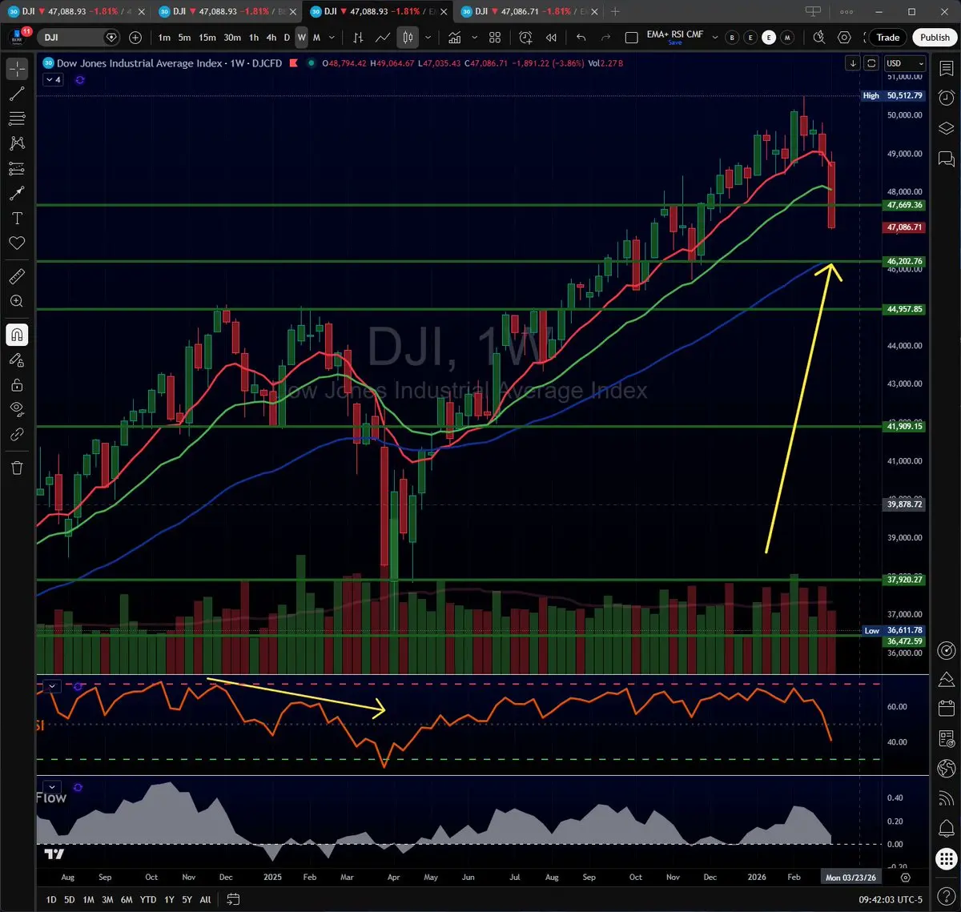Open the USD currency dropdown
This screenshot has height=912, width=961.
coord(905,63)
